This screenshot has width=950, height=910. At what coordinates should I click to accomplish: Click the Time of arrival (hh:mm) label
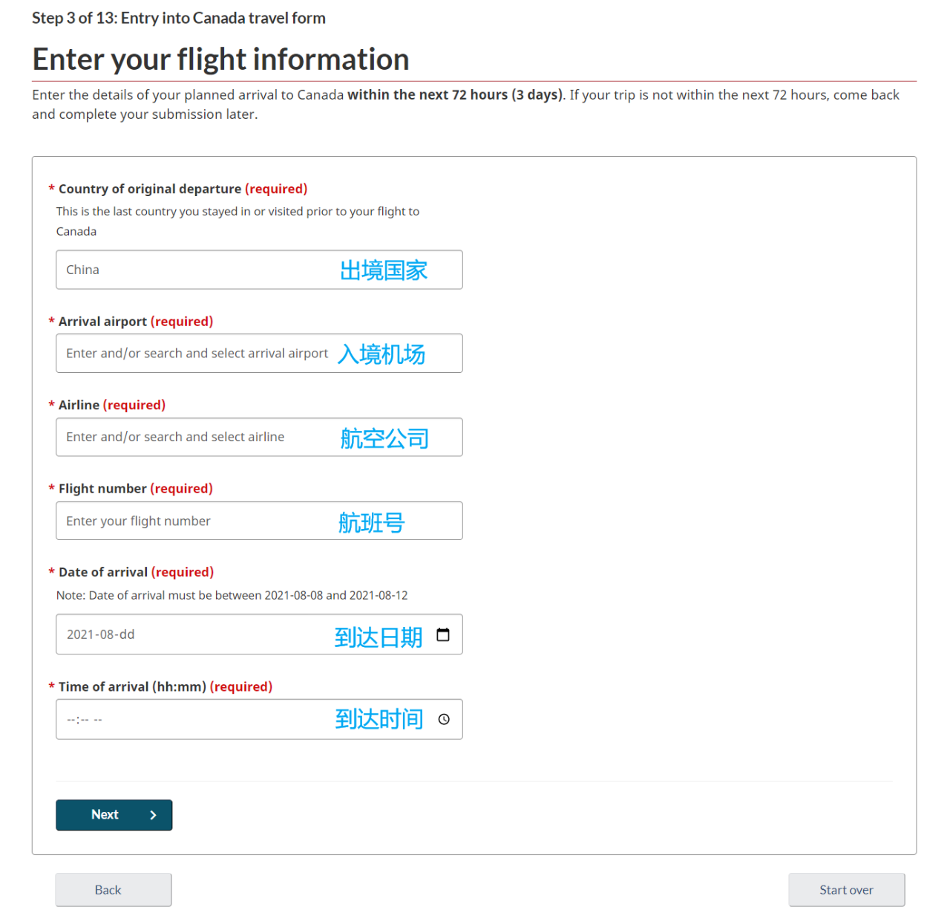click(x=132, y=686)
